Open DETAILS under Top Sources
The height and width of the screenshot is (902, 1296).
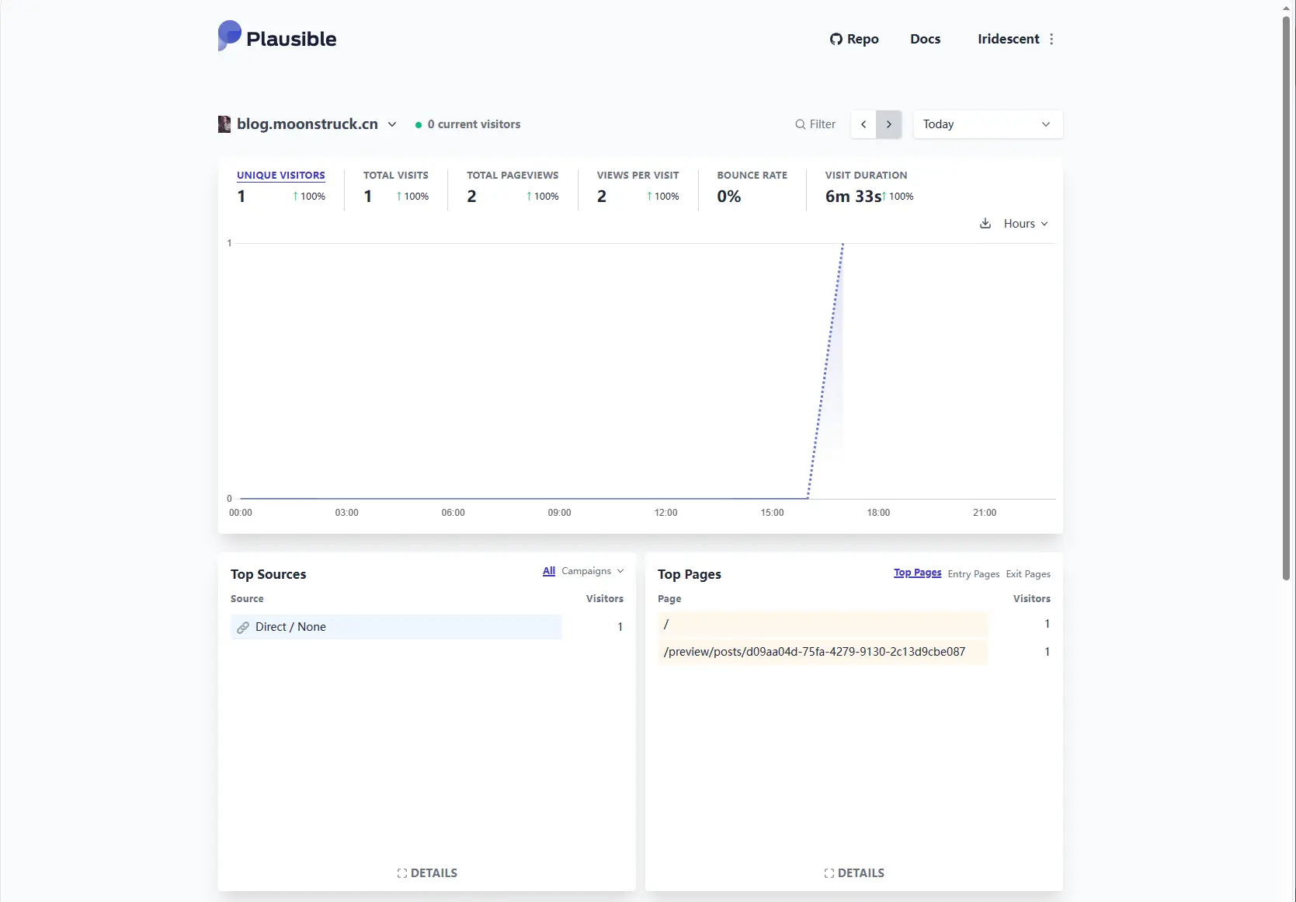427,873
